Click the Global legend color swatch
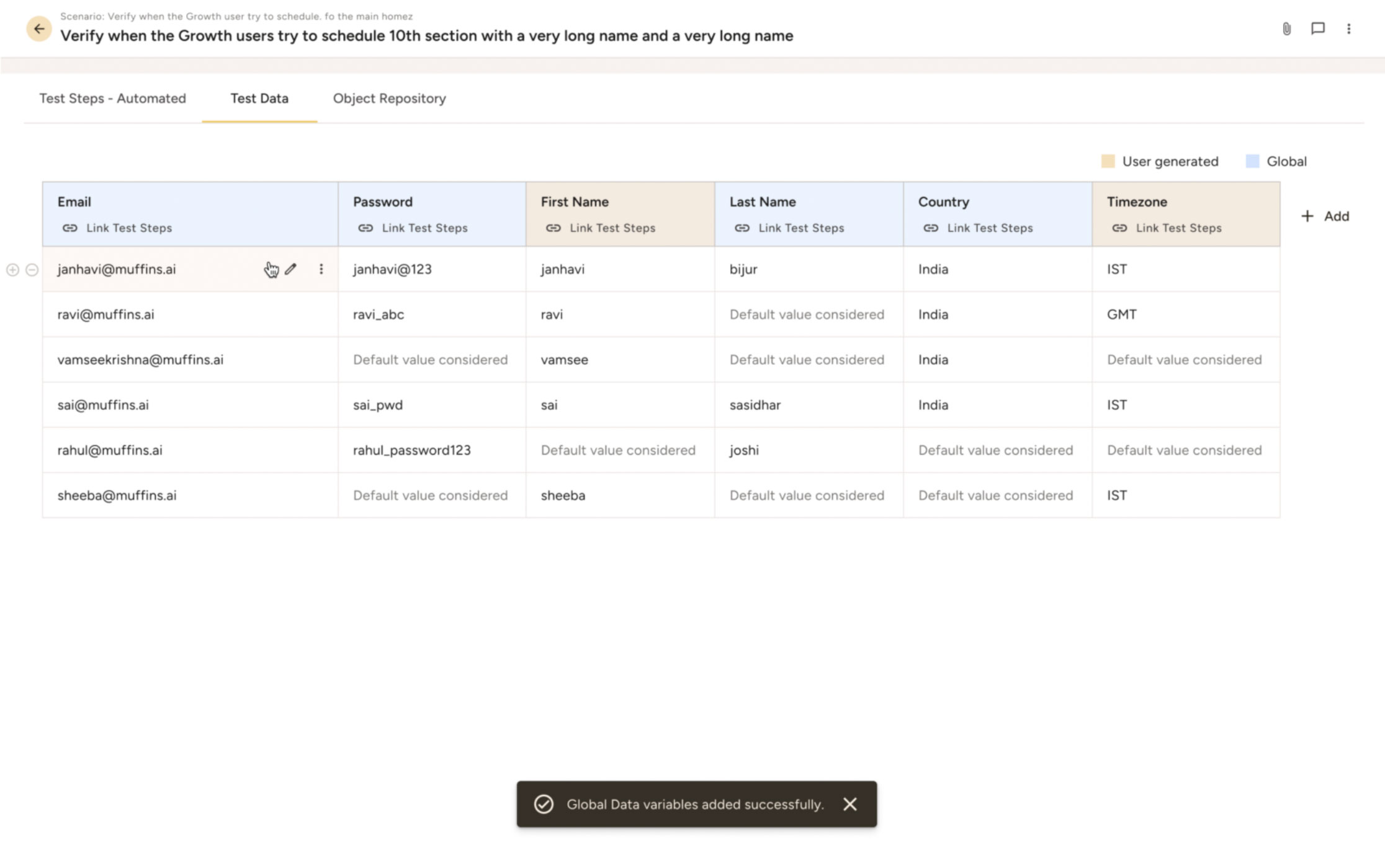The height and width of the screenshot is (862, 1385). coord(1252,162)
